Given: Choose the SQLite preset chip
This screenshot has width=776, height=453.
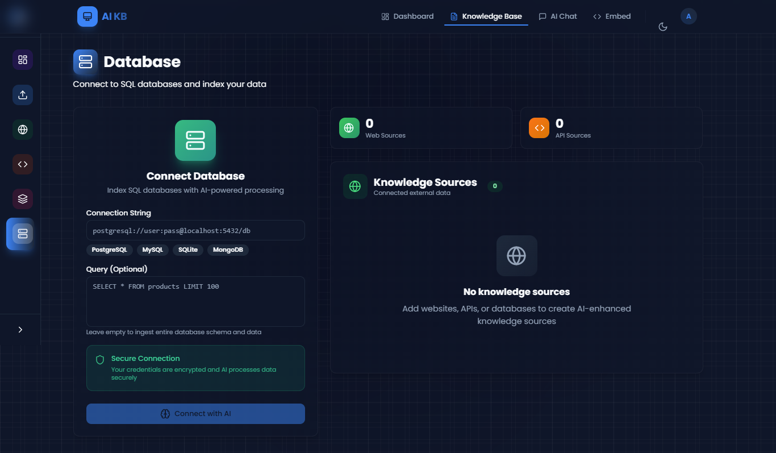Looking at the screenshot, I should [187, 250].
